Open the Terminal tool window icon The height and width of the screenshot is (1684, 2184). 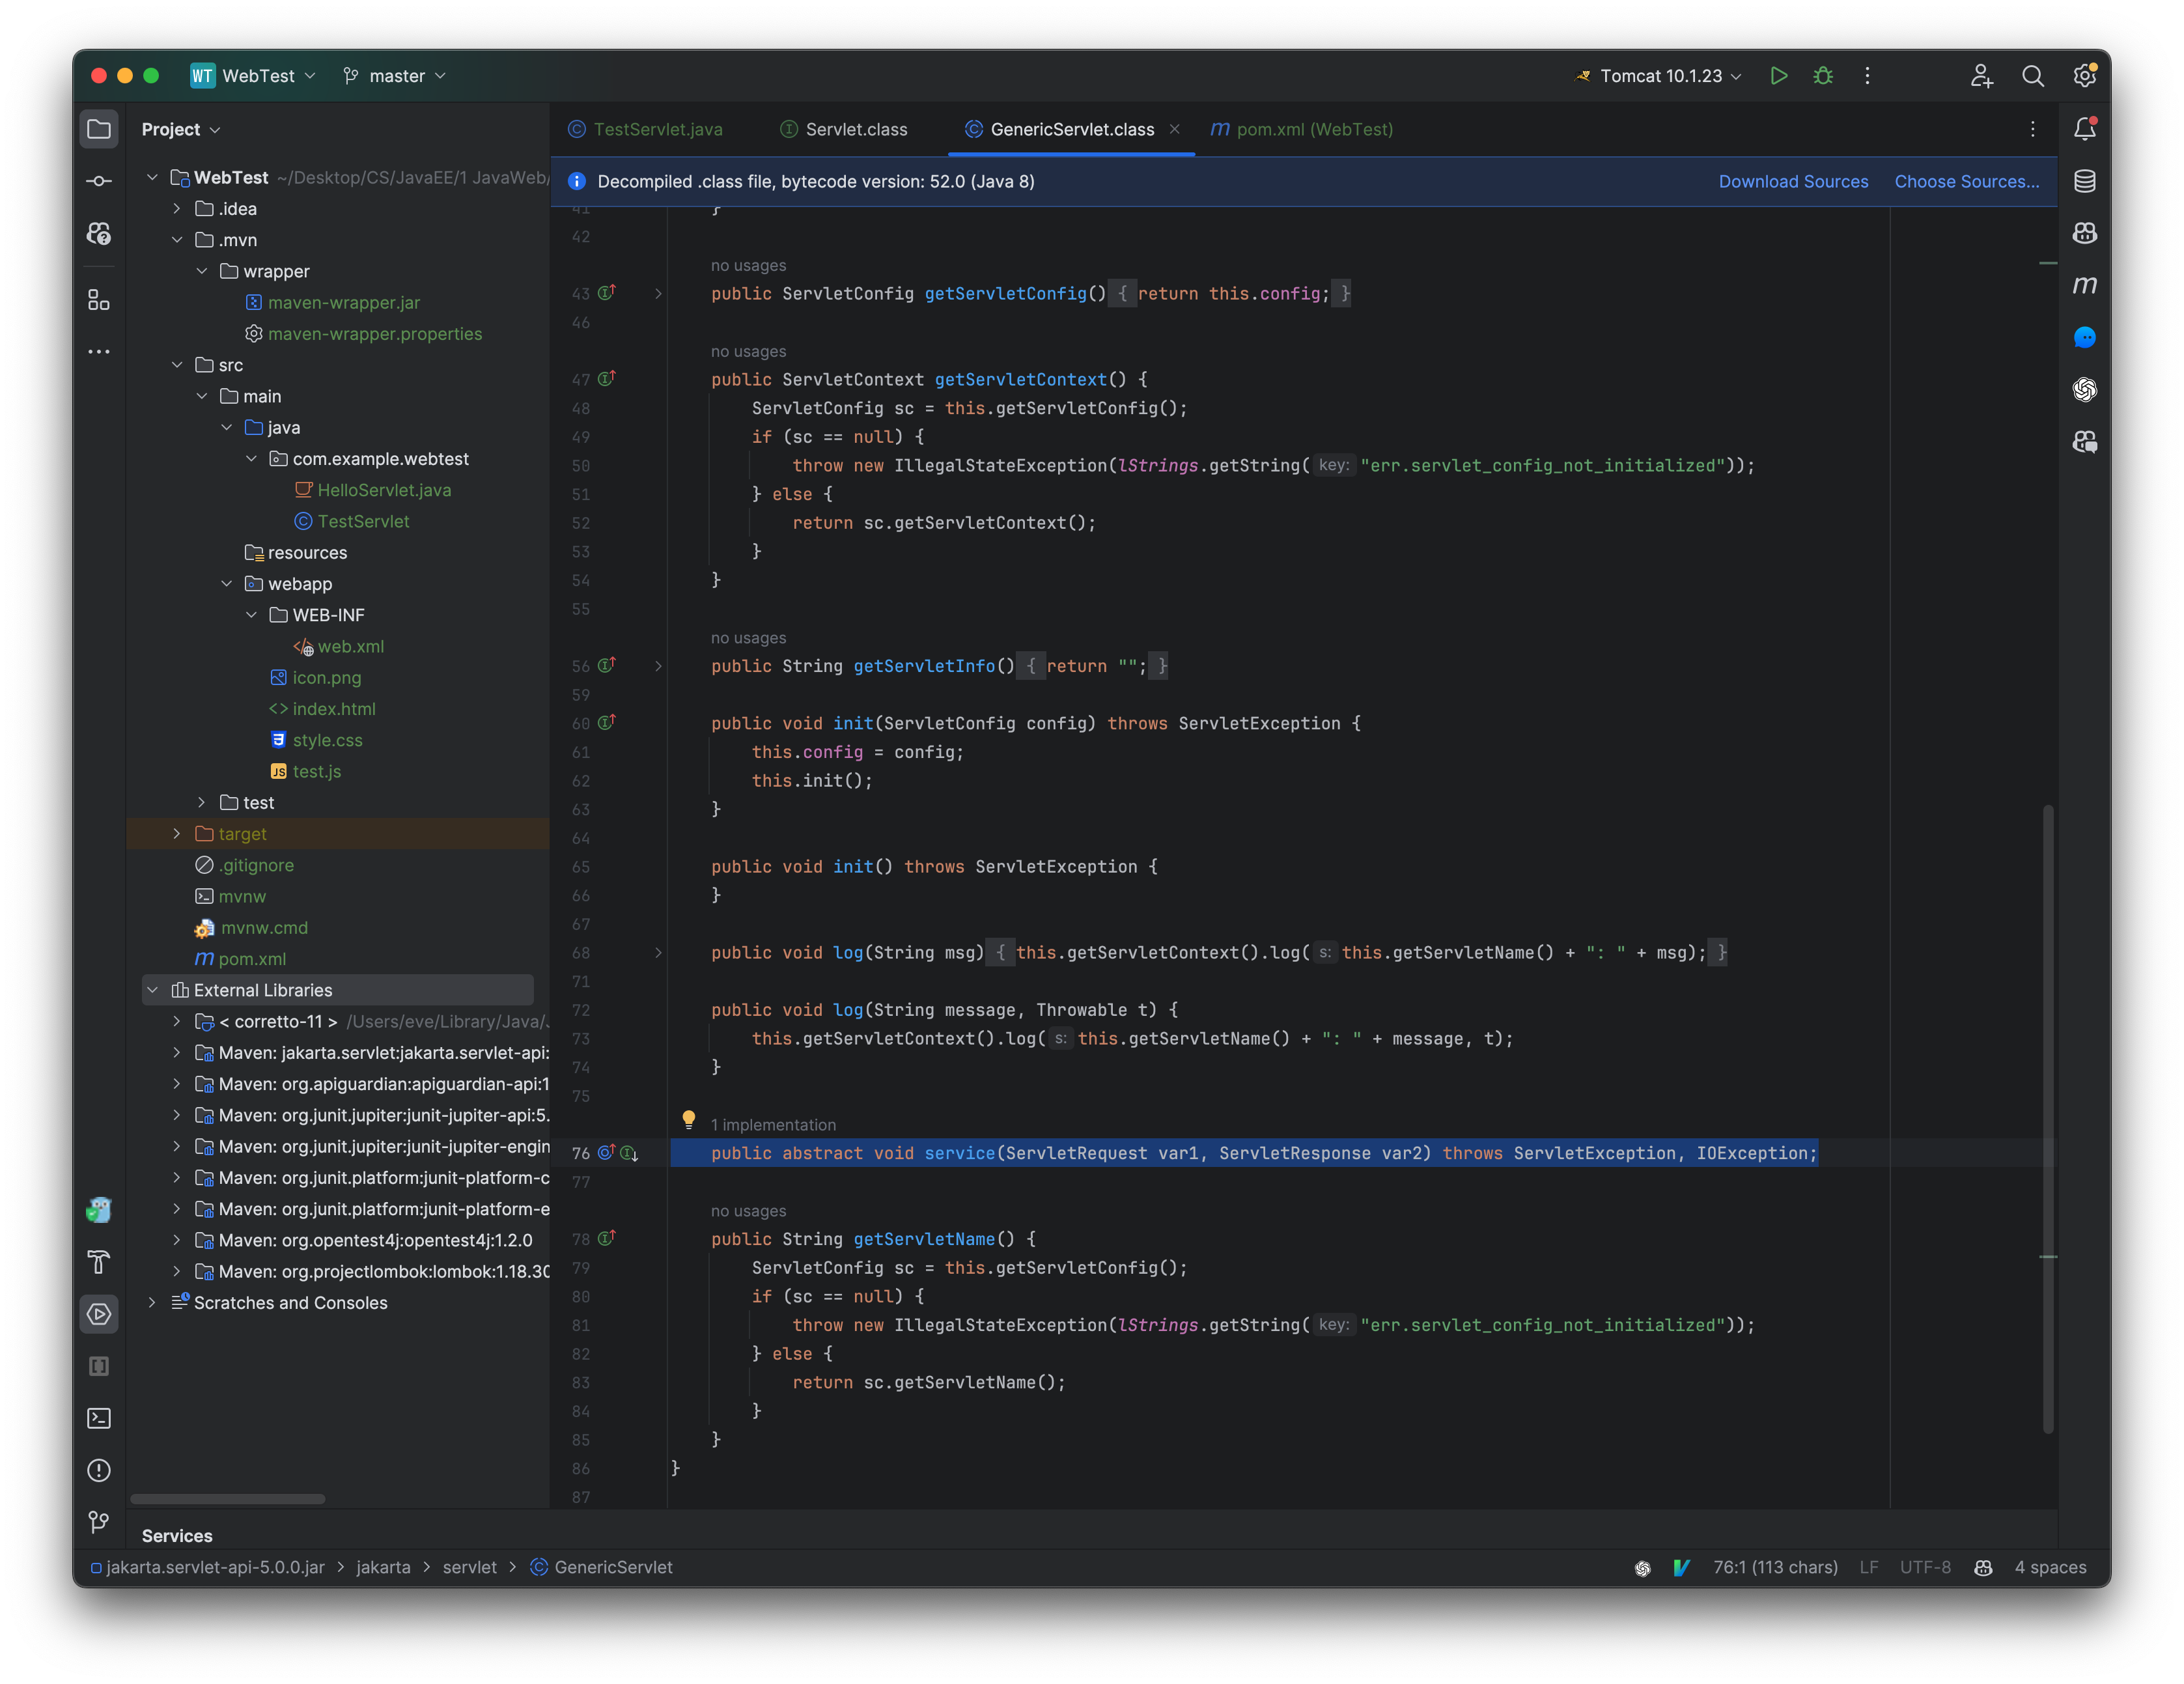(x=99, y=1418)
